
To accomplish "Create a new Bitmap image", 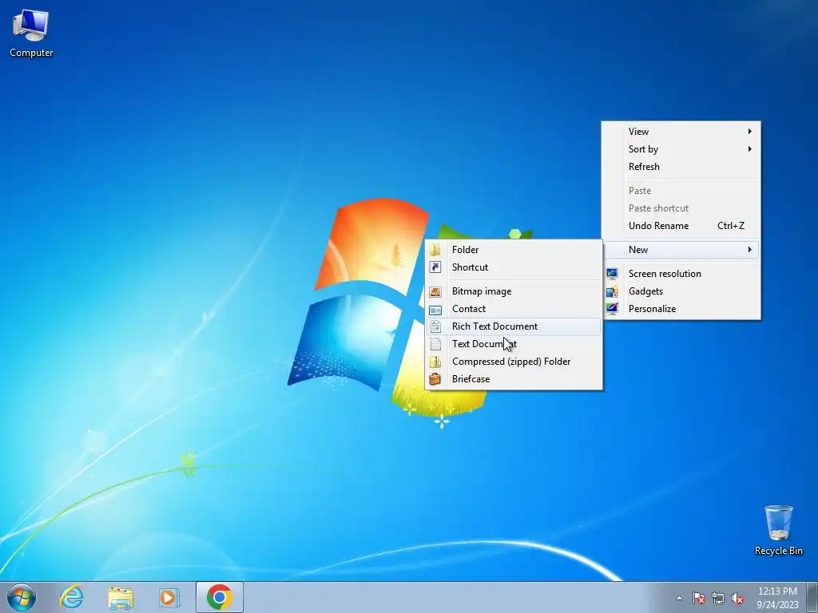I will click(514, 291).
